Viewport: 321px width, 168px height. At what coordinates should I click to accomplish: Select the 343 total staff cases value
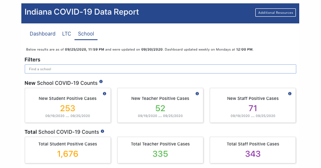[x=253, y=154]
